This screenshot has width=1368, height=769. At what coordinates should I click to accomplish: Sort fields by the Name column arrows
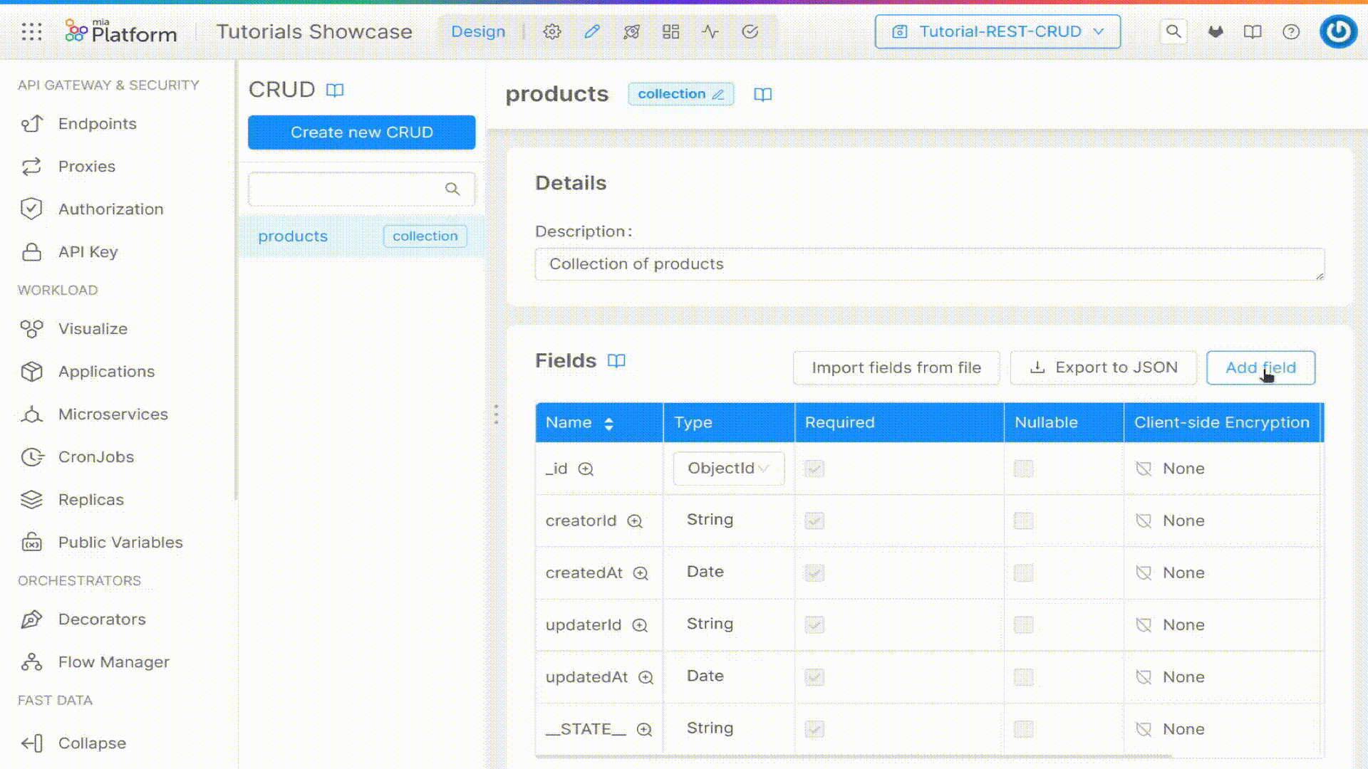click(608, 424)
